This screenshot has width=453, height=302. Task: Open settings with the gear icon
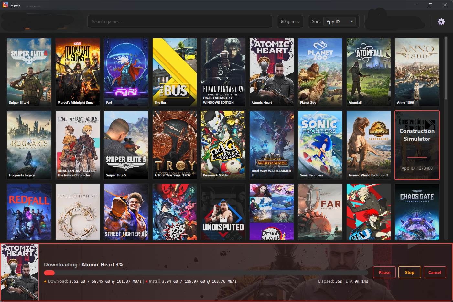pyautogui.click(x=441, y=22)
